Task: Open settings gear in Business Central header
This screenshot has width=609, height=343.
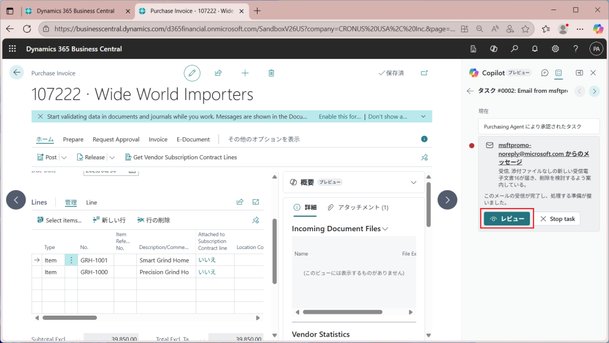Action: 555,49
